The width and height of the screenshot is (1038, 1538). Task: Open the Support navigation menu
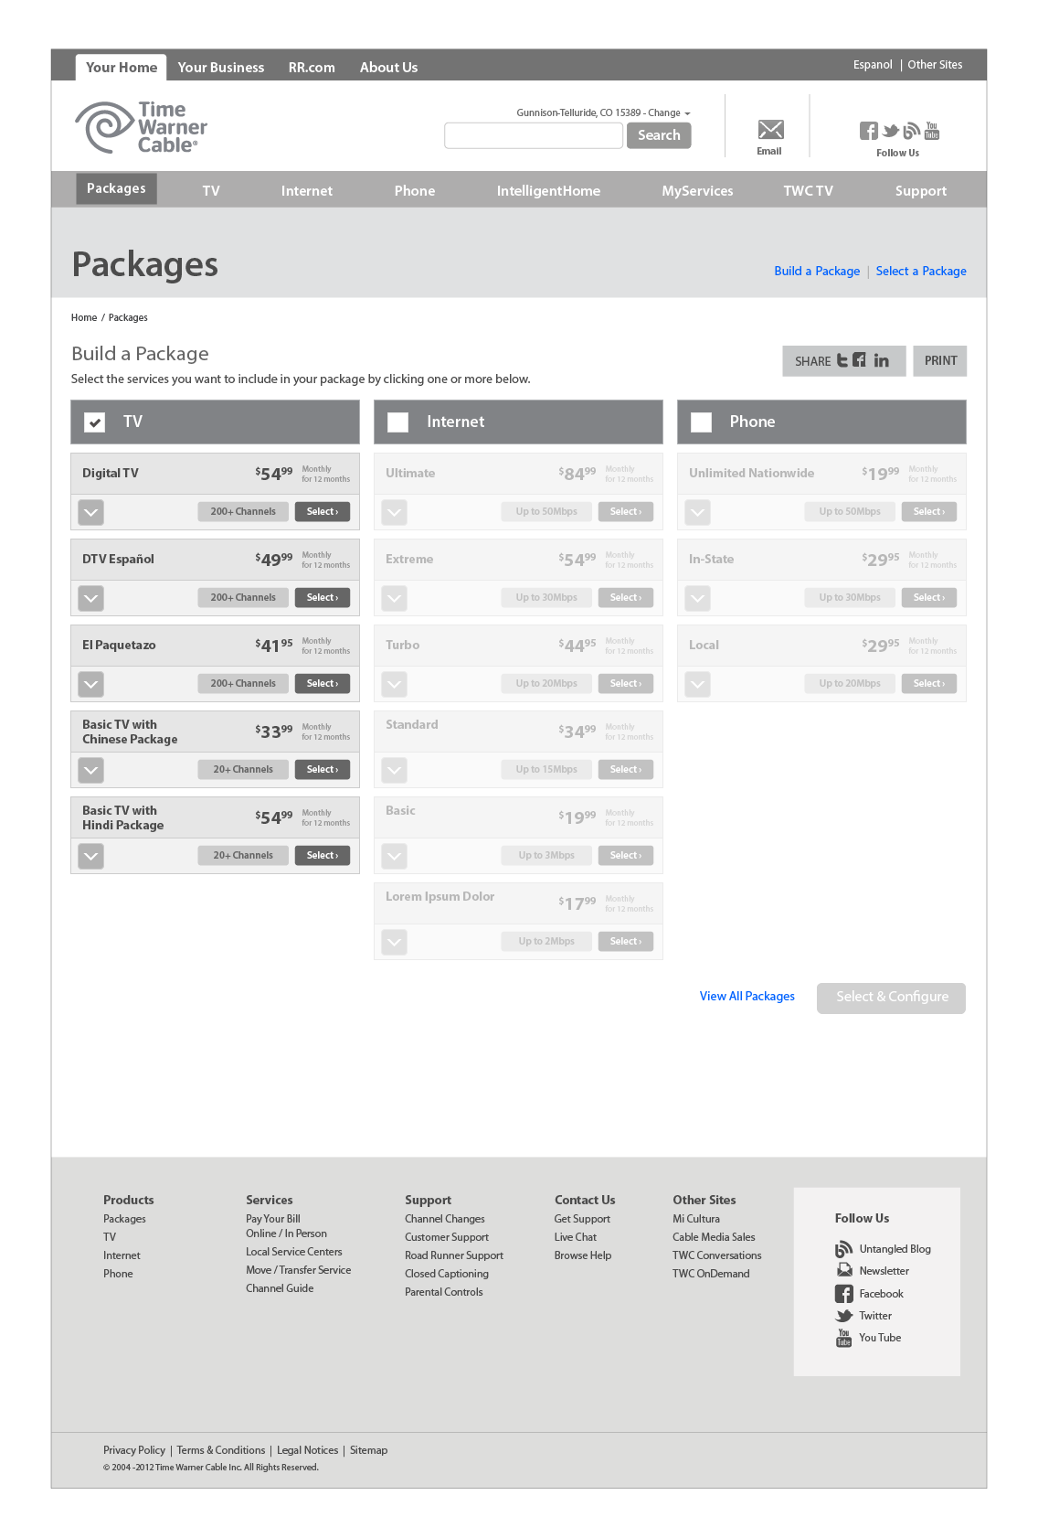point(920,190)
